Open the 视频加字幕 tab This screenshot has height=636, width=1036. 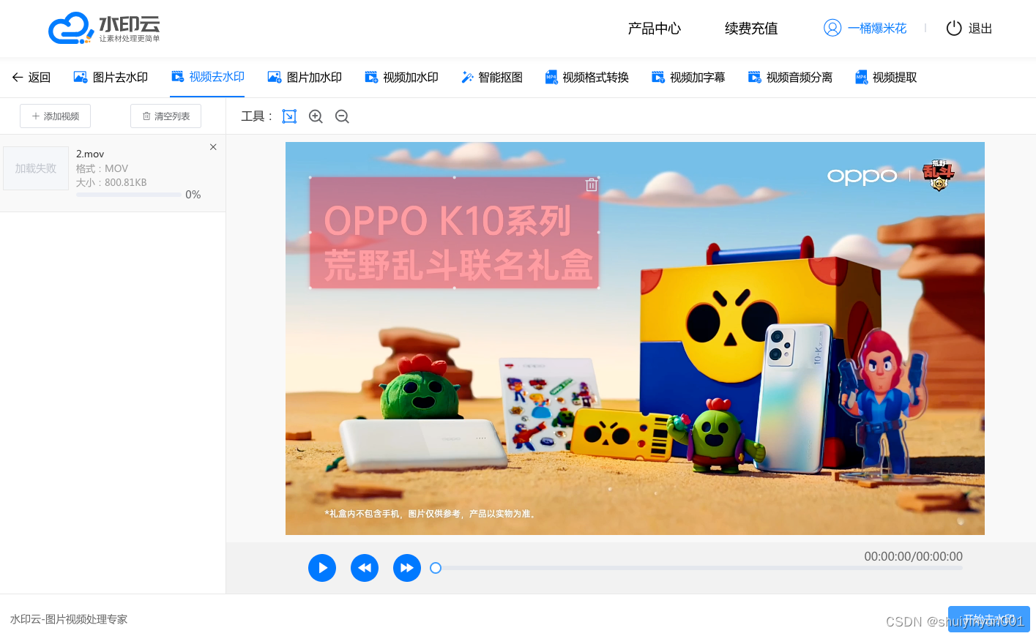point(688,78)
